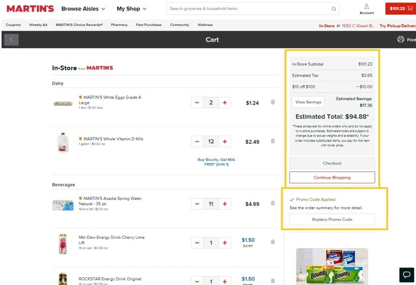Open the Wellness menu item
416x285 pixels.
[x=205, y=25]
